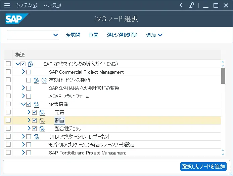
Task: Click the scroll down arrow at bottom of tree
Action: [223, 154]
